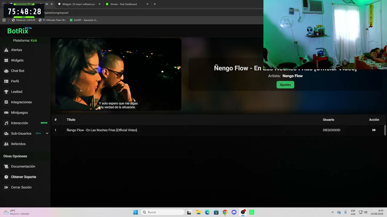Click the Artista Ñengo Flow label
This screenshot has height=217, width=387.
285,76
